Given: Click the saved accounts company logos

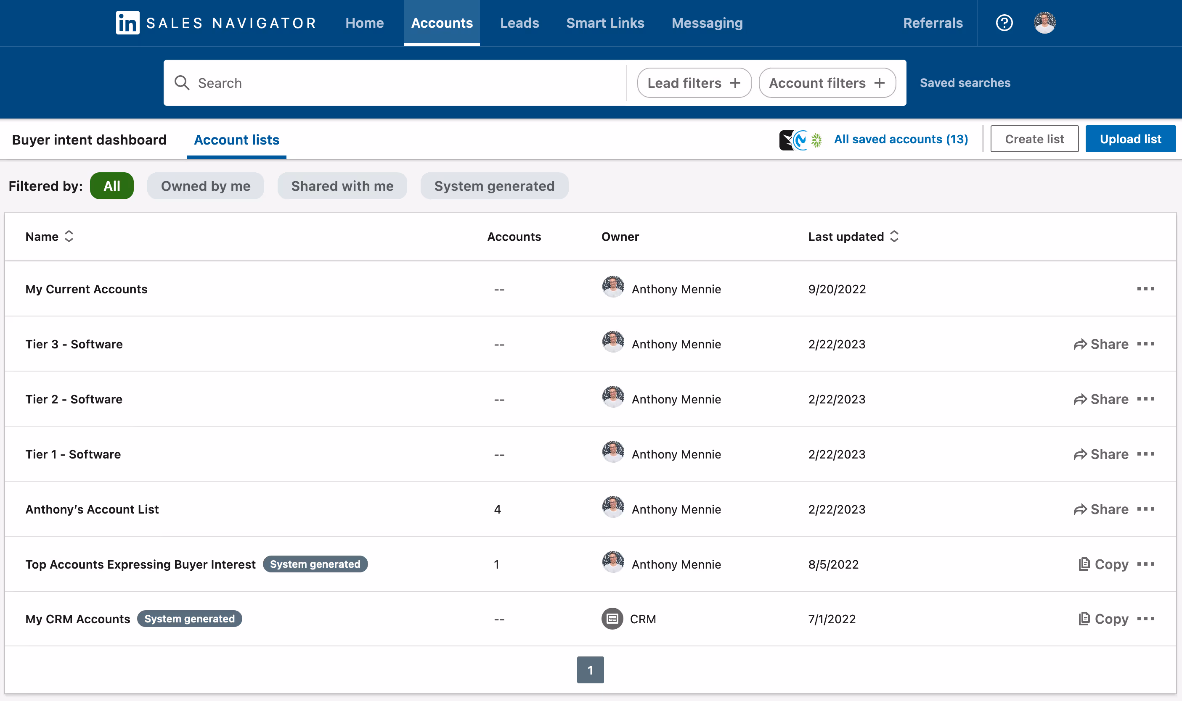Looking at the screenshot, I should coord(800,140).
